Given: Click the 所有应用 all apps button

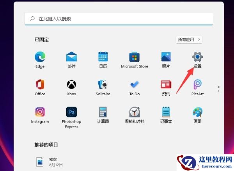Looking at the screenshot, I should 189,40.
